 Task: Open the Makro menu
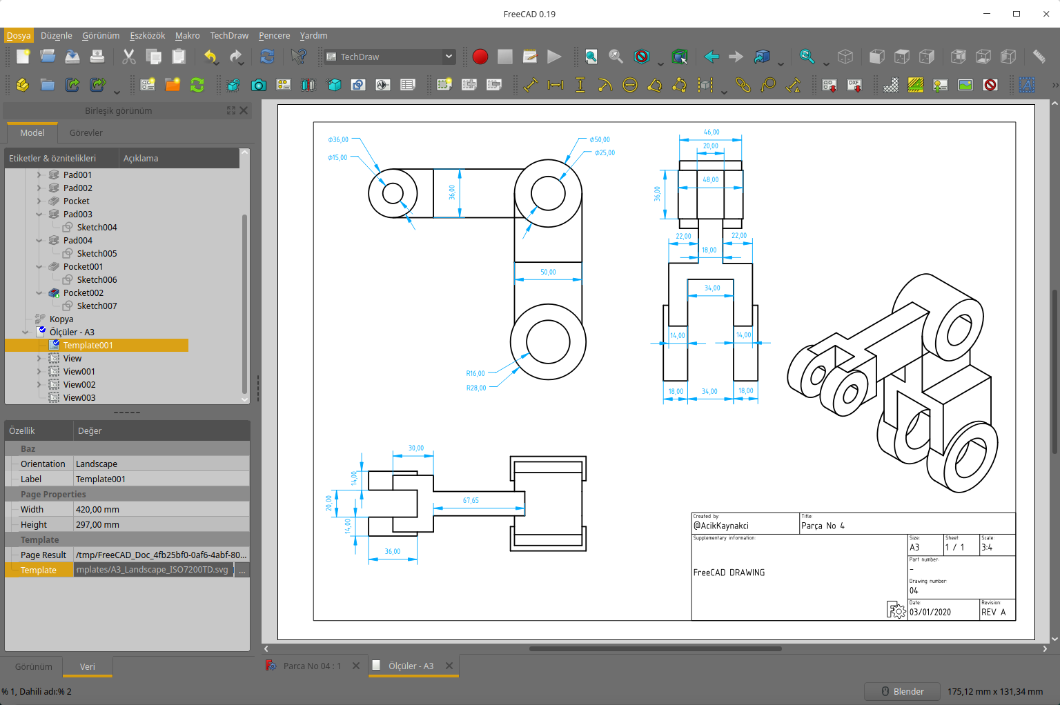(187, 36)
